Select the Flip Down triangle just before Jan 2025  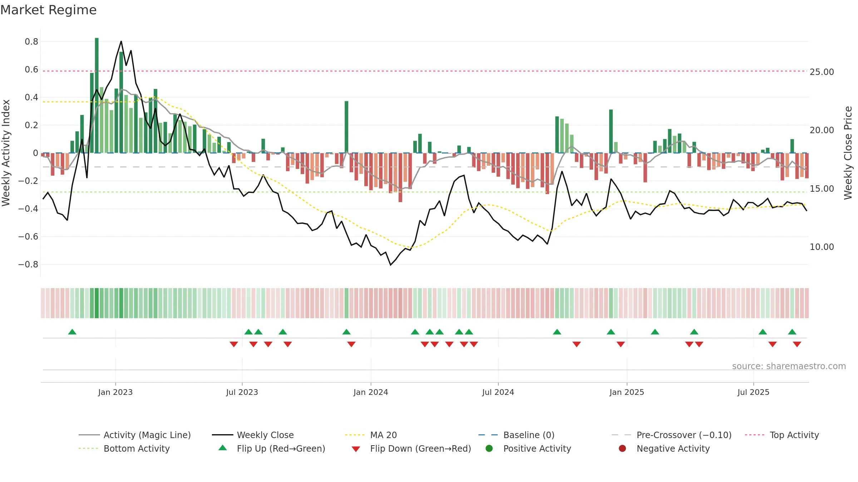[x=621, y=344]
